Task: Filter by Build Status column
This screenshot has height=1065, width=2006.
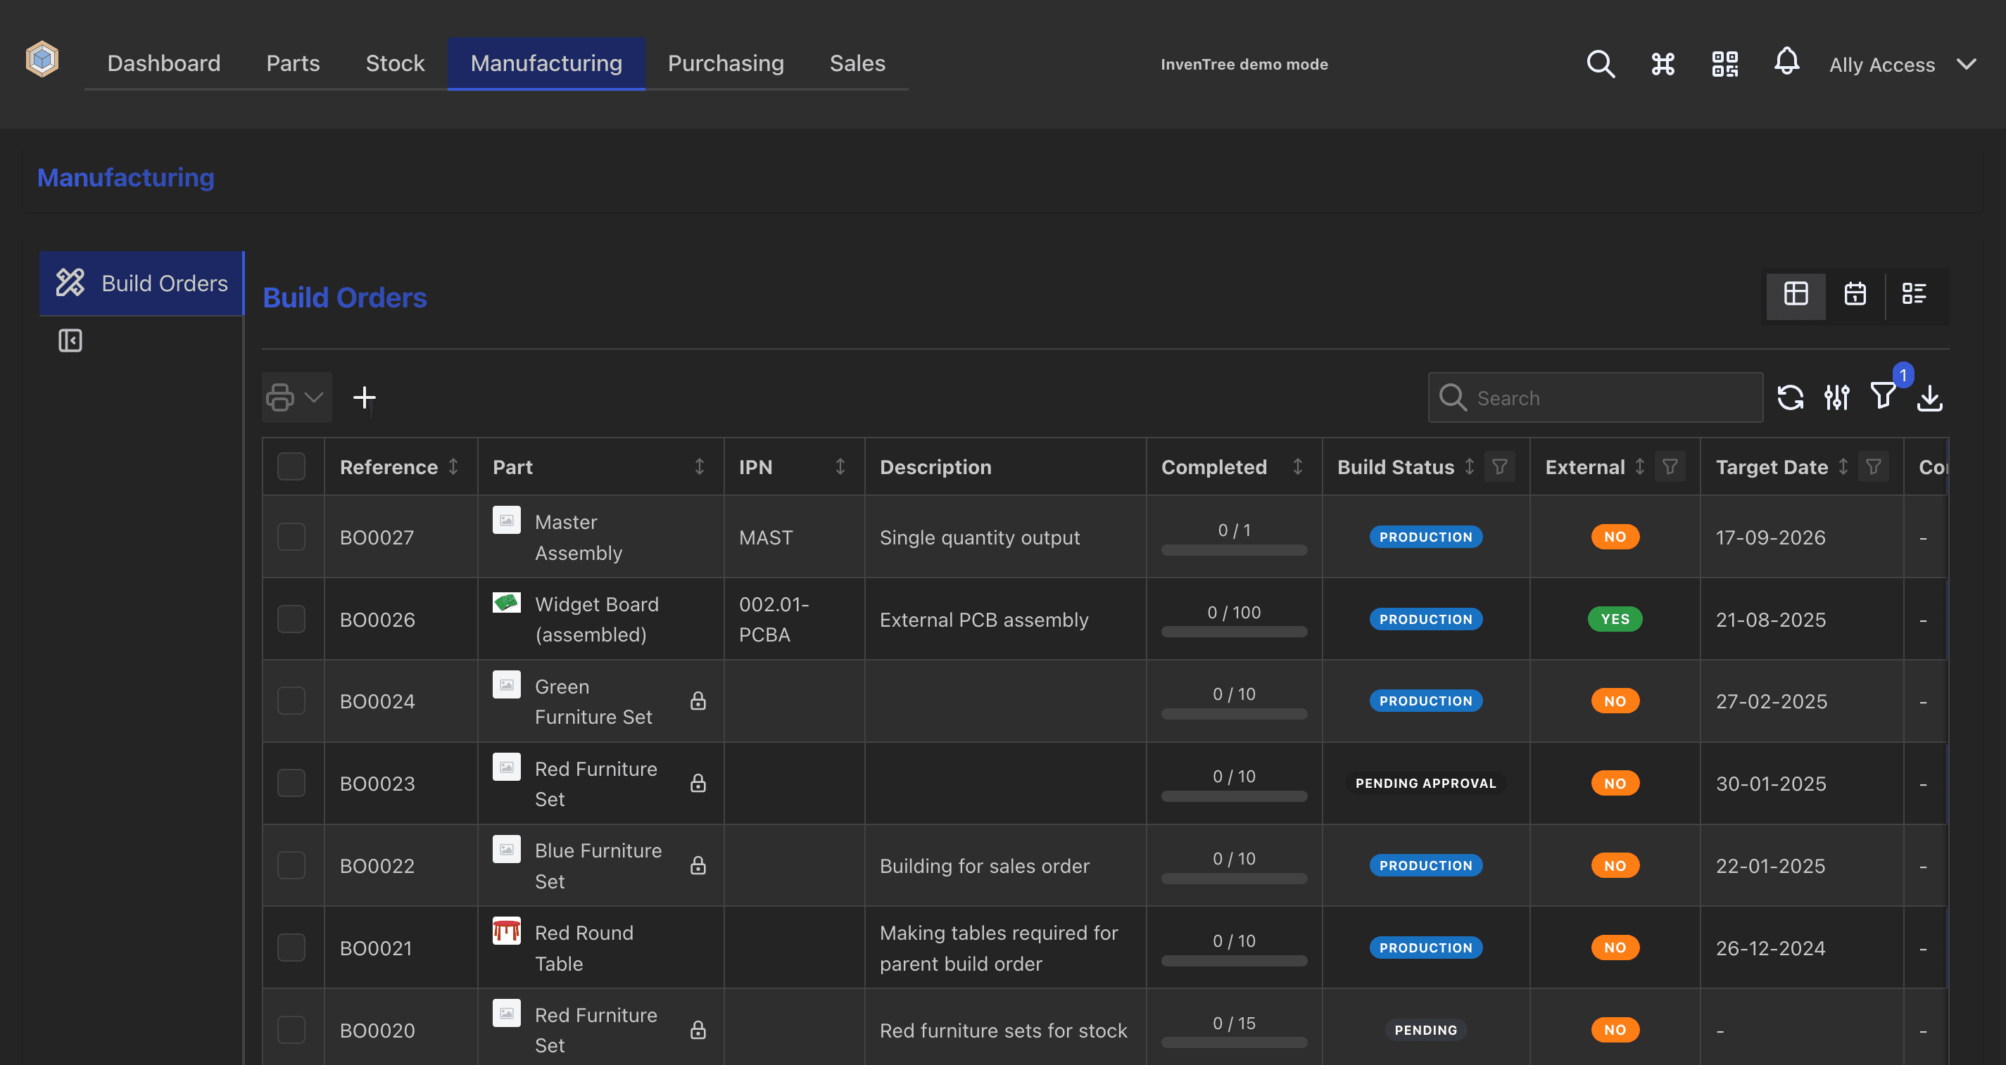Action: tap(1499, 467)
